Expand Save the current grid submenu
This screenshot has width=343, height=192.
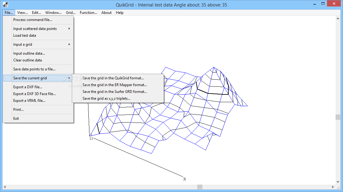click(38, 78)
